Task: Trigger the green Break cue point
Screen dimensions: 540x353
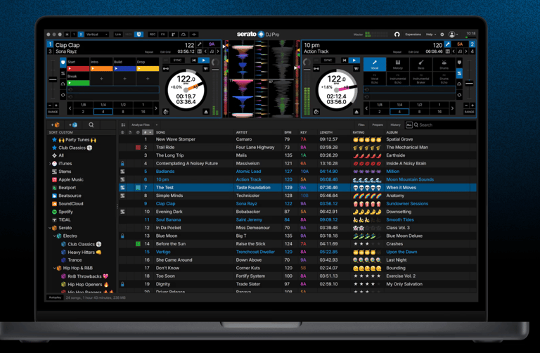Action: point(78,83)
